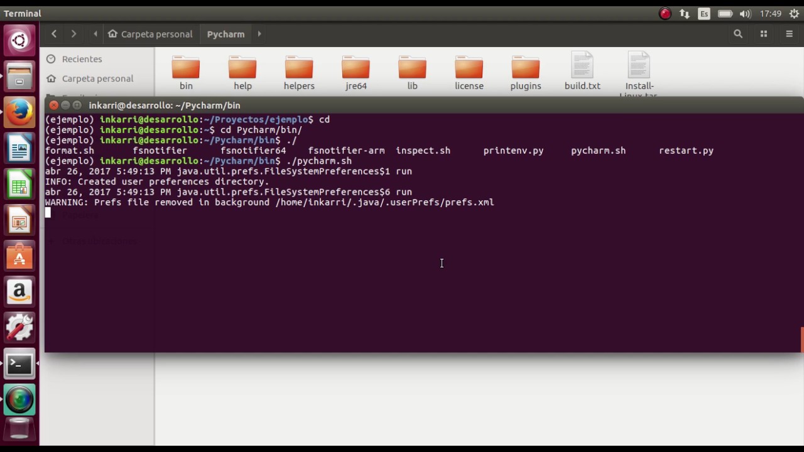Click the terminal scrollbar handle
This screenshot has width=804, height=452.
click(801, 340)
